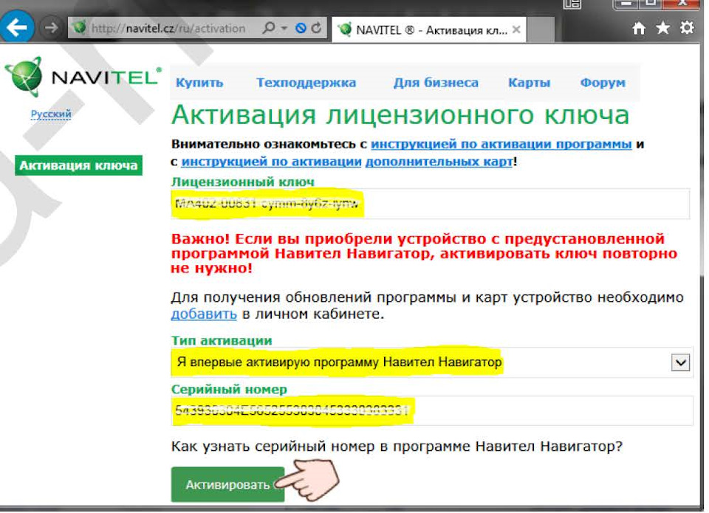Open the Техподдержка menu item

(x=306, y=83)
